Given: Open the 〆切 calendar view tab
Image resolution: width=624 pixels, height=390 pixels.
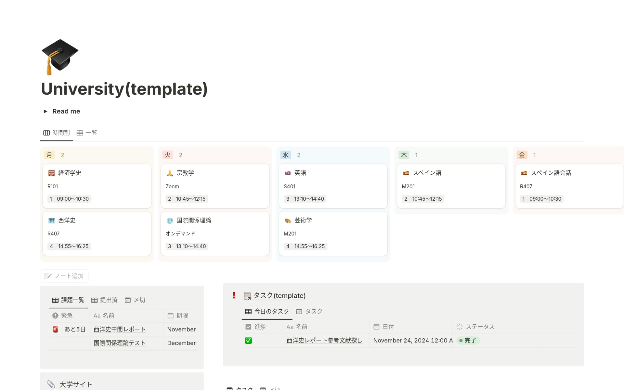Looking at the screenshot, I should pos(135,300).
